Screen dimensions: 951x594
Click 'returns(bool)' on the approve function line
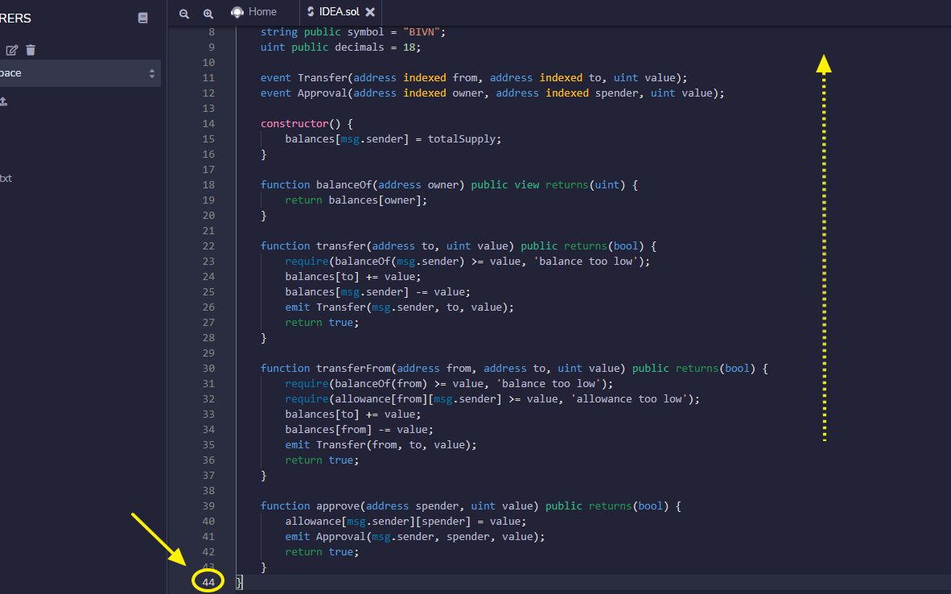[x=628, y=505]
